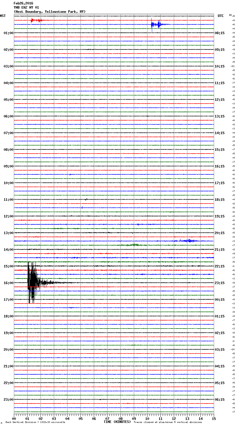The image size is (236, 426).
Task: Click the 08 minute axis tick label
Action: [x=120, y=419]
